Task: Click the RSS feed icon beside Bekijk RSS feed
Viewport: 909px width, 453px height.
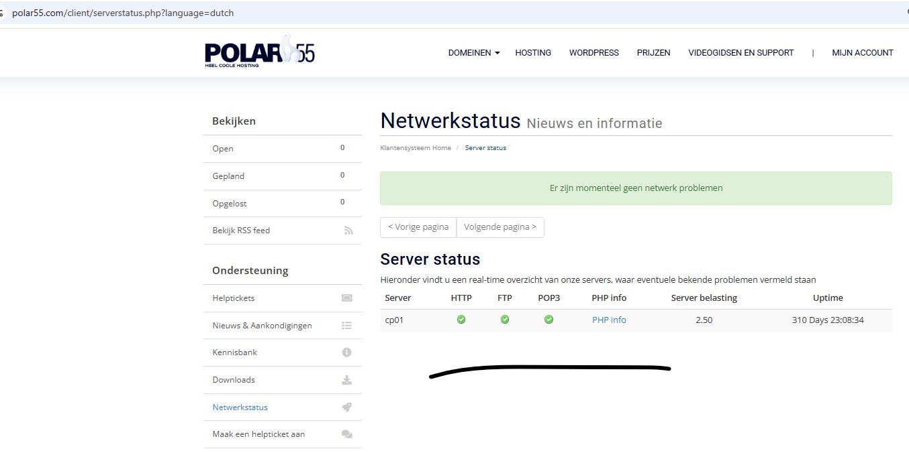Action: click(x=348, y=230)
